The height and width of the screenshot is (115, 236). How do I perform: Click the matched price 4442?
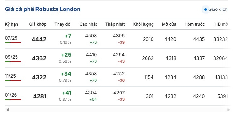(x=39, y=39)
